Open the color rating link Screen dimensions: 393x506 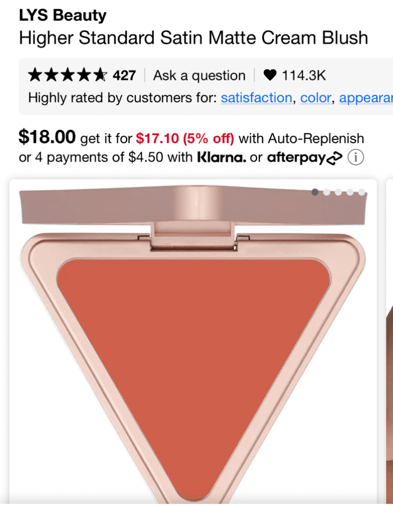click(x=316, y=98)
